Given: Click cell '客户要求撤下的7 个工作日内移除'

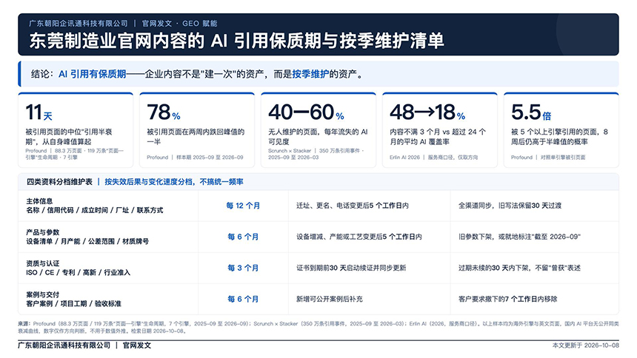Looking at the screenshot, I should coord(508,299).
